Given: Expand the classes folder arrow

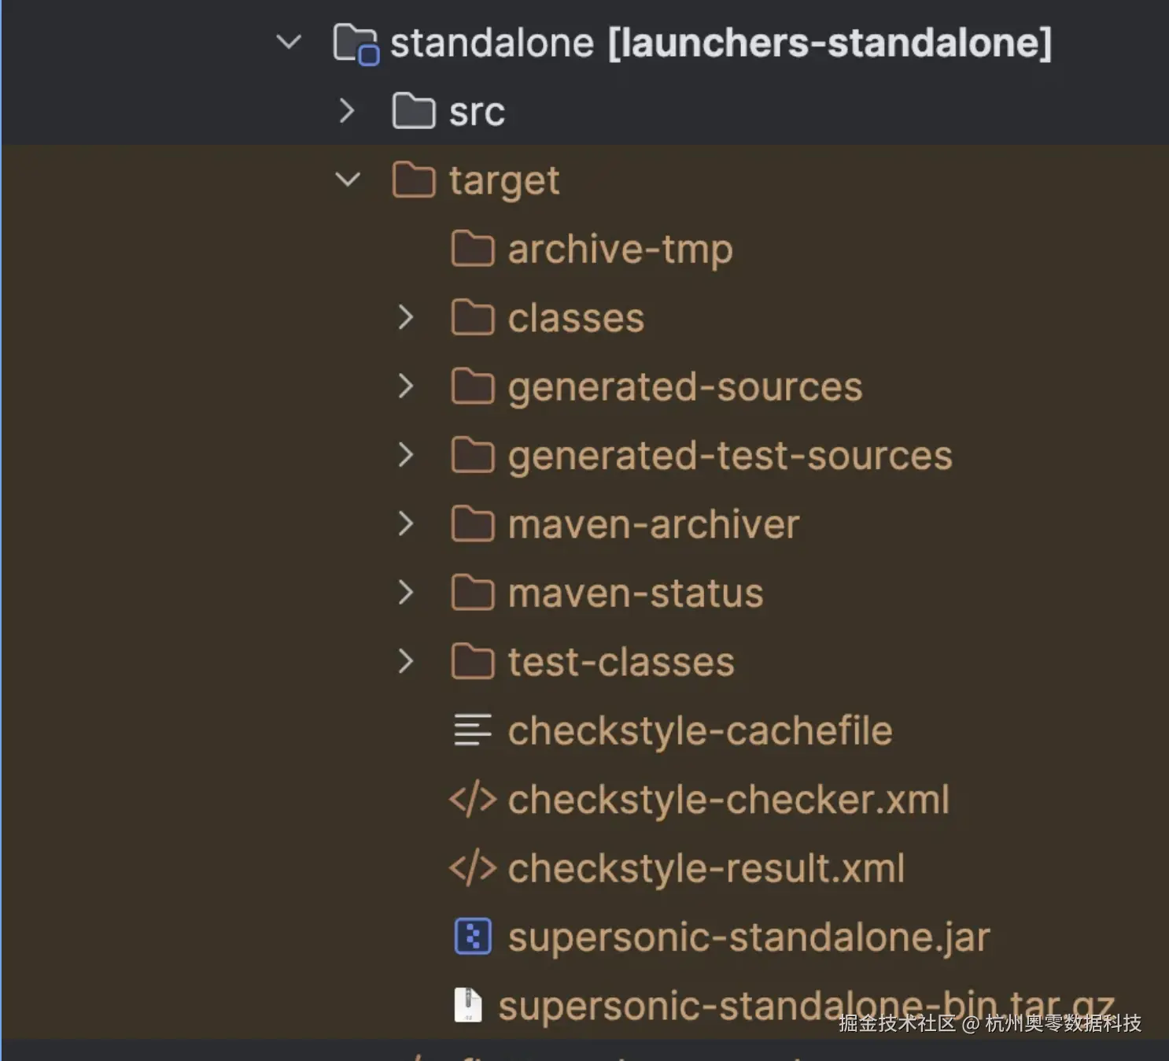Looking at the screenshot, I should [x=406, y=317].
